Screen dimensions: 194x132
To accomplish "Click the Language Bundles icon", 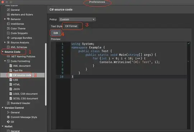I will [8, 38].
